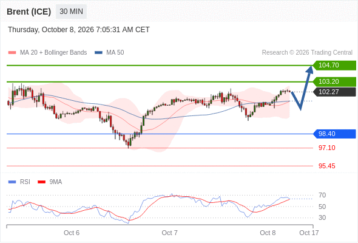The width and height of the screenshot is (358, 243).
Task: Click the 'MA 50' legend label
Action: pos(115,53)
